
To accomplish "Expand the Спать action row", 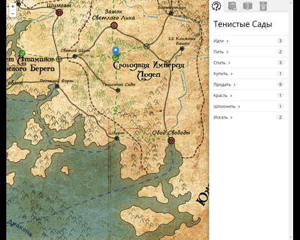I will [x=249, y=62].
